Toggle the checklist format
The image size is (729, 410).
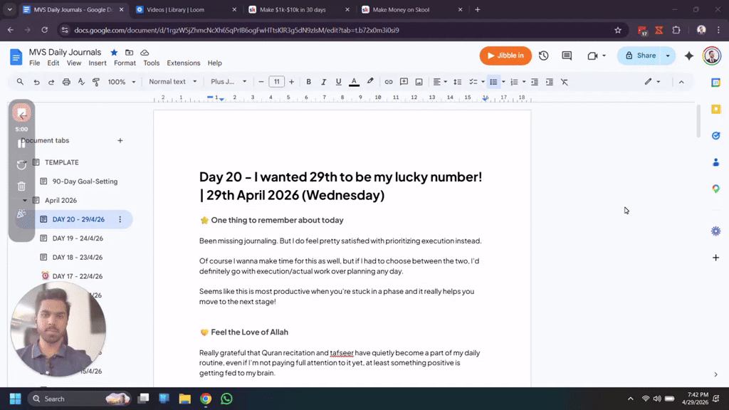pos(473,82)
